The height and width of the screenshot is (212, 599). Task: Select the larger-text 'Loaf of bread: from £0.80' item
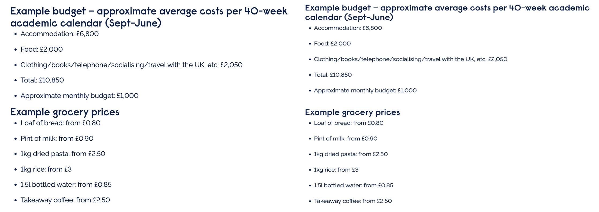(60, 123)
